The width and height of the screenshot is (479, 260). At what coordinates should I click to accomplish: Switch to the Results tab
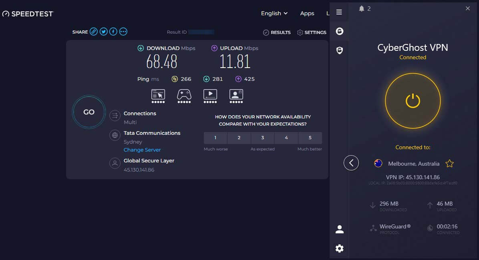coord(277,32)
